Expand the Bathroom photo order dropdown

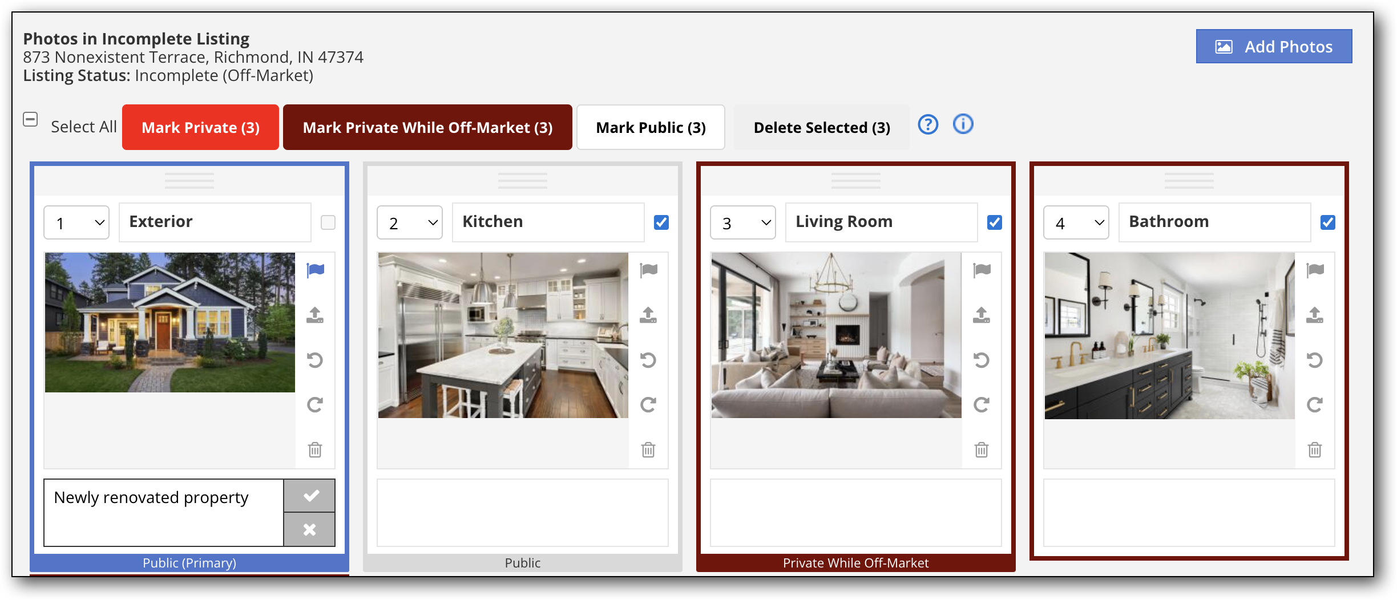click(x=1076, y=222)
